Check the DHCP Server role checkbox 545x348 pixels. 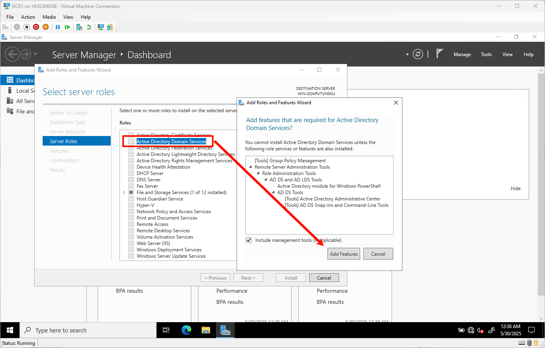pyautogui.click(x=131, y=173)
